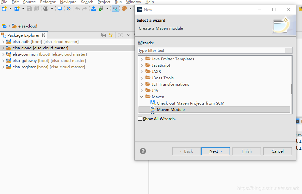Open the File menu
This screenshot has height=194, width=302.
(x=4, y=2)
